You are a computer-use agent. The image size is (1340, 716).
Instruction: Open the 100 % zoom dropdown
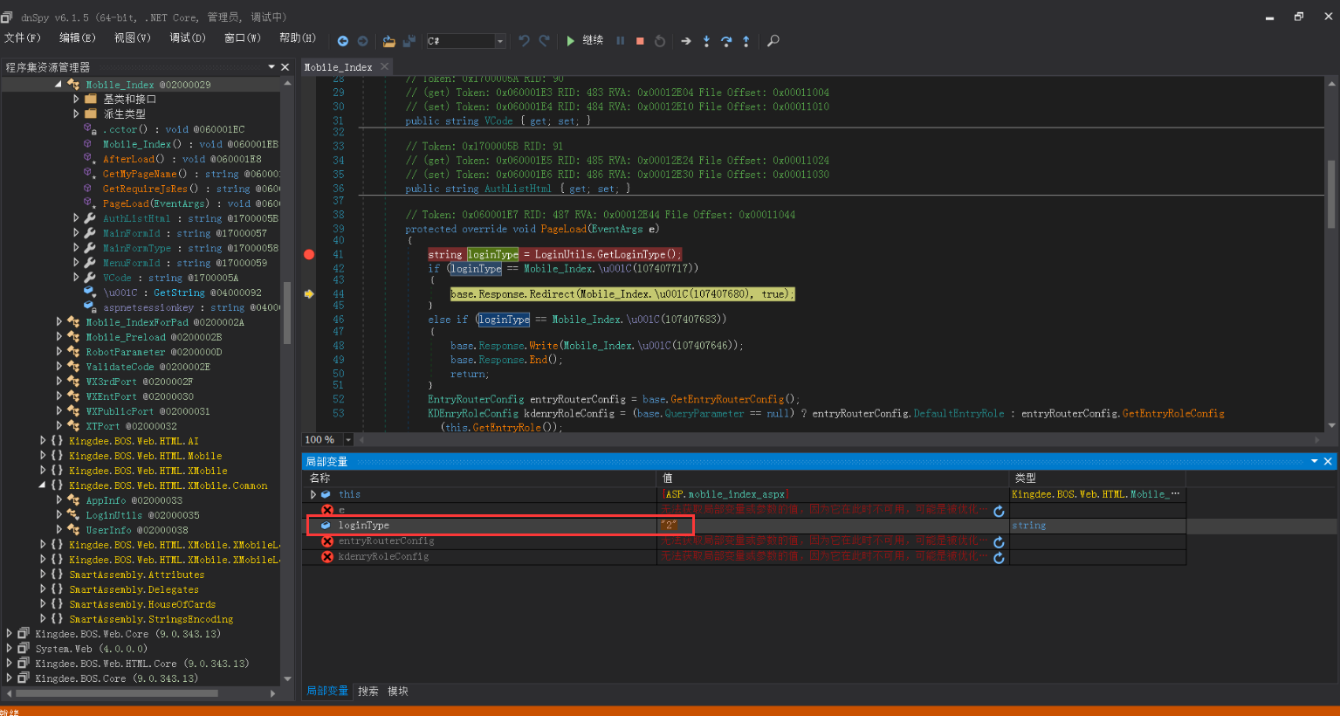click(348, 440)
